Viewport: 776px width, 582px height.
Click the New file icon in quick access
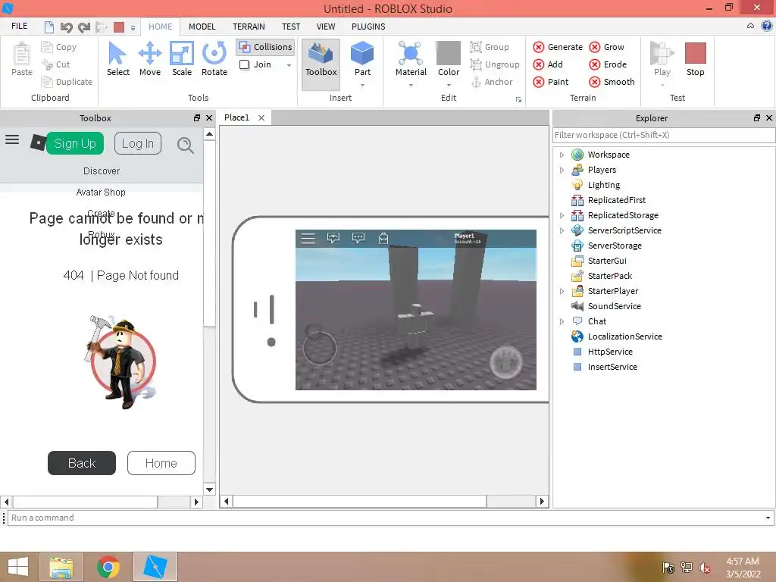pyautogui.click(x=49, y=27)
